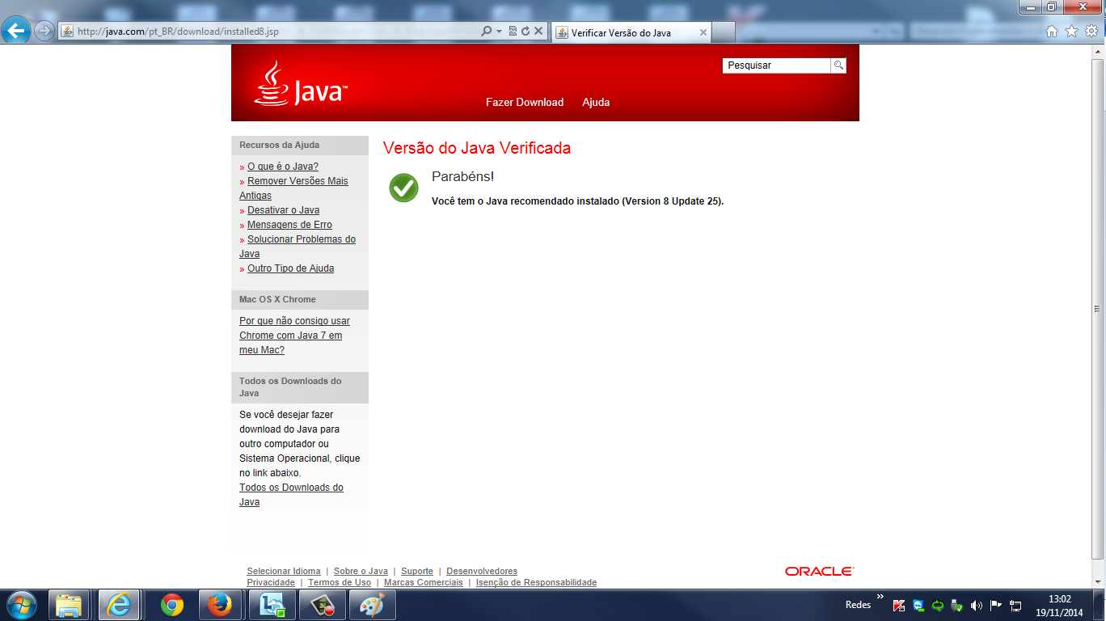The height and width of the screenshot is (621, 1106).
Task: Click the Kaspersky icon in the system tray
Action: click(899, 605)
